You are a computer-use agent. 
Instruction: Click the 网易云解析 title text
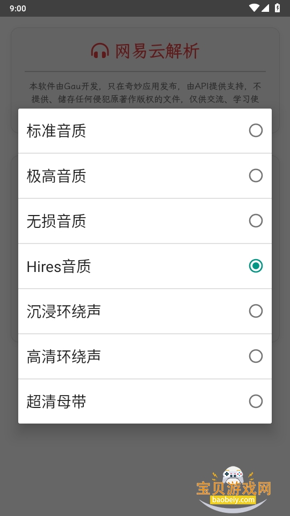[157, 52]
